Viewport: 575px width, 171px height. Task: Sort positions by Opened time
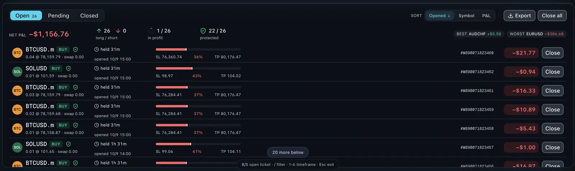tap(440, 16)
